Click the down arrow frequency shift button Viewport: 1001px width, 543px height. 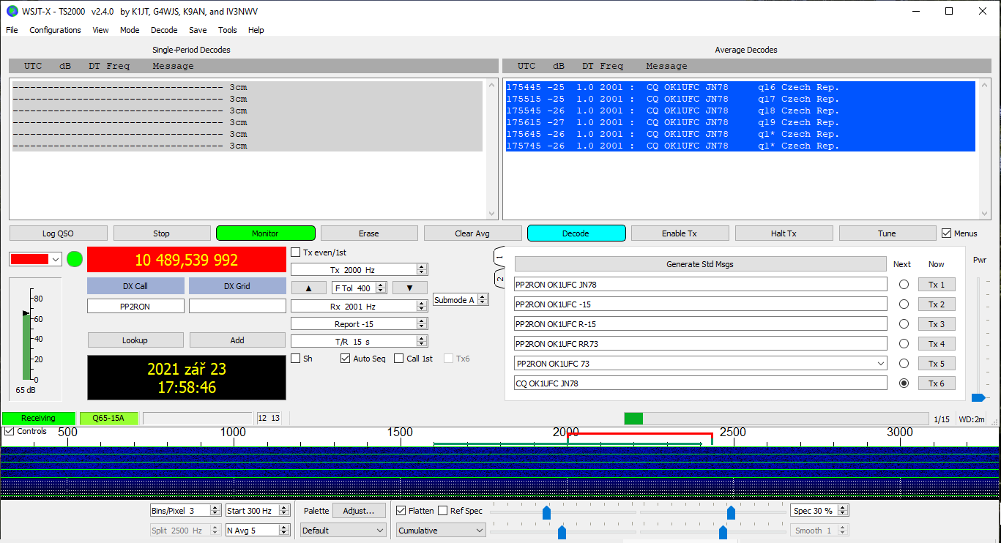(x=409, y=288)
